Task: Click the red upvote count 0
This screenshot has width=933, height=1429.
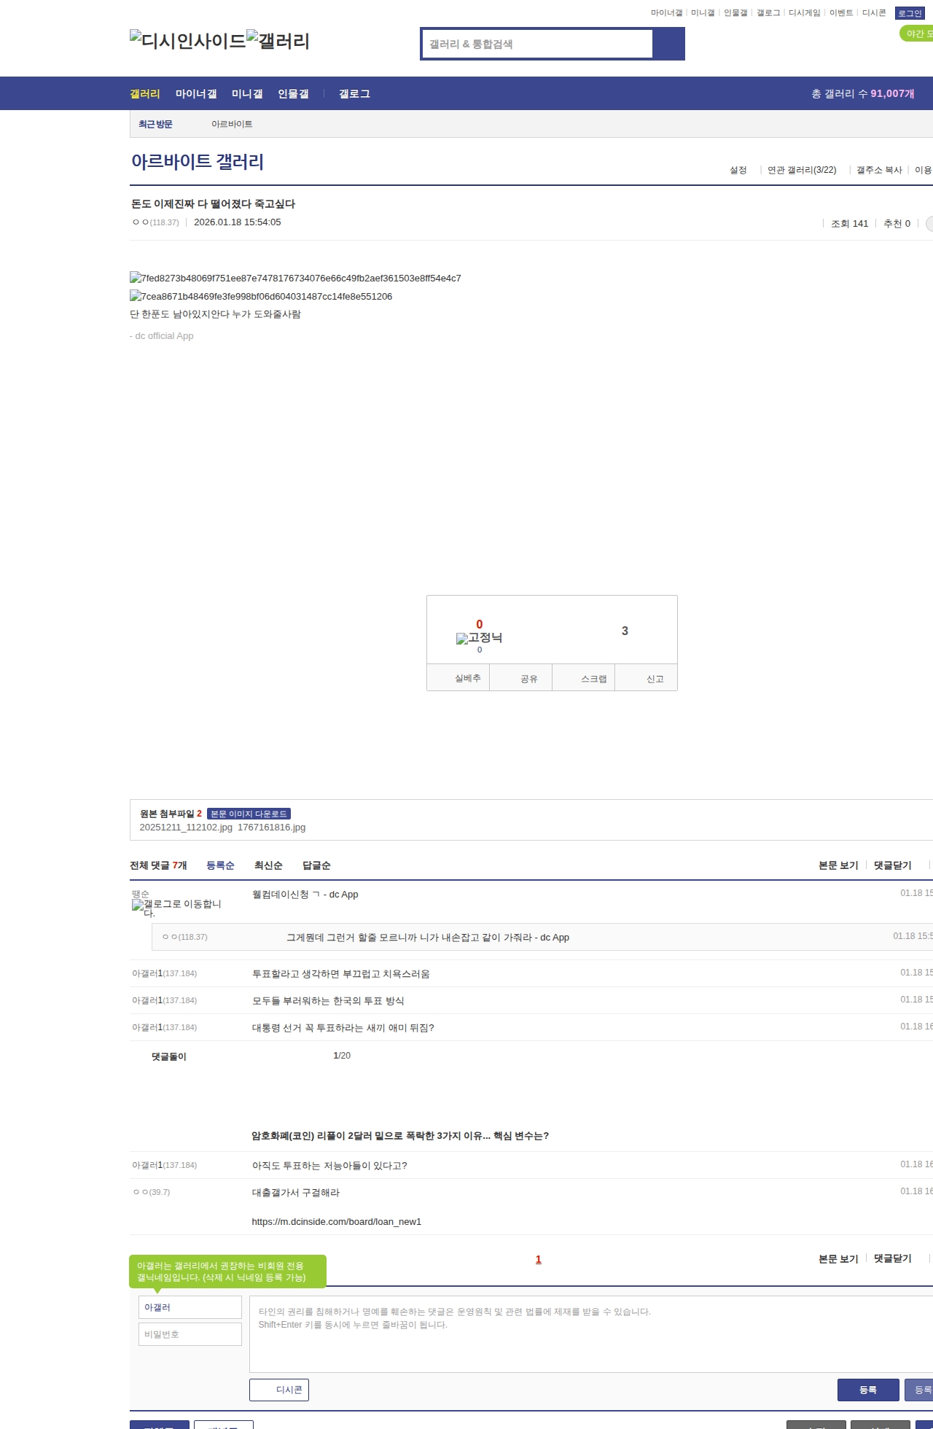Action: click(480, 624)
